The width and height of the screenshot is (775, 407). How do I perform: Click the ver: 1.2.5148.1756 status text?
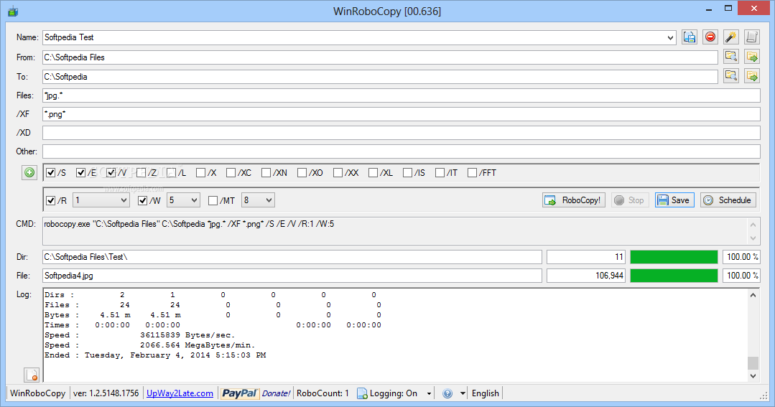106,393
